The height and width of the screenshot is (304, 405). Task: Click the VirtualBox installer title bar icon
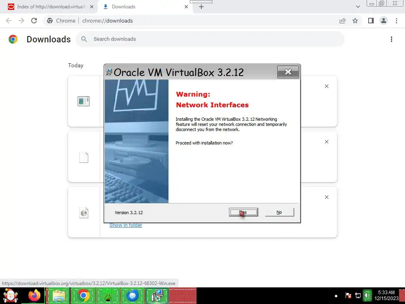[x=109, y=72]
